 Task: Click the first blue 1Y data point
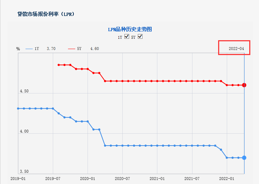[x=18, y=108]
